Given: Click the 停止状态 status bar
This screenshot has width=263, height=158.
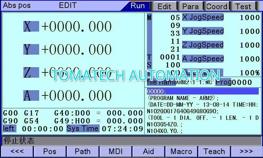Looking at the screenshot, I should pyautogui.click(x=131, y=141).
